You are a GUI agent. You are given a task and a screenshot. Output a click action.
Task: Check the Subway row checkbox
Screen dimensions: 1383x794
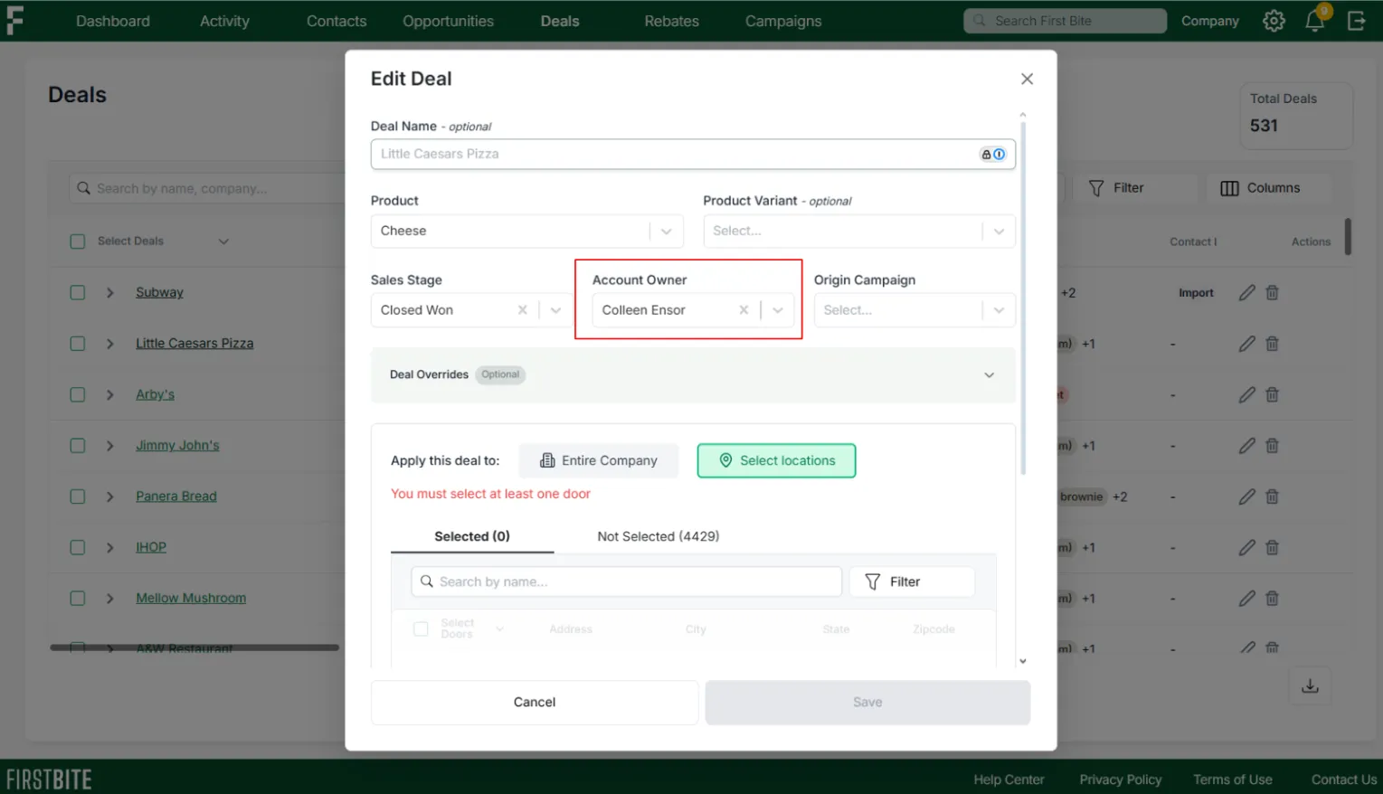(78, 293)
